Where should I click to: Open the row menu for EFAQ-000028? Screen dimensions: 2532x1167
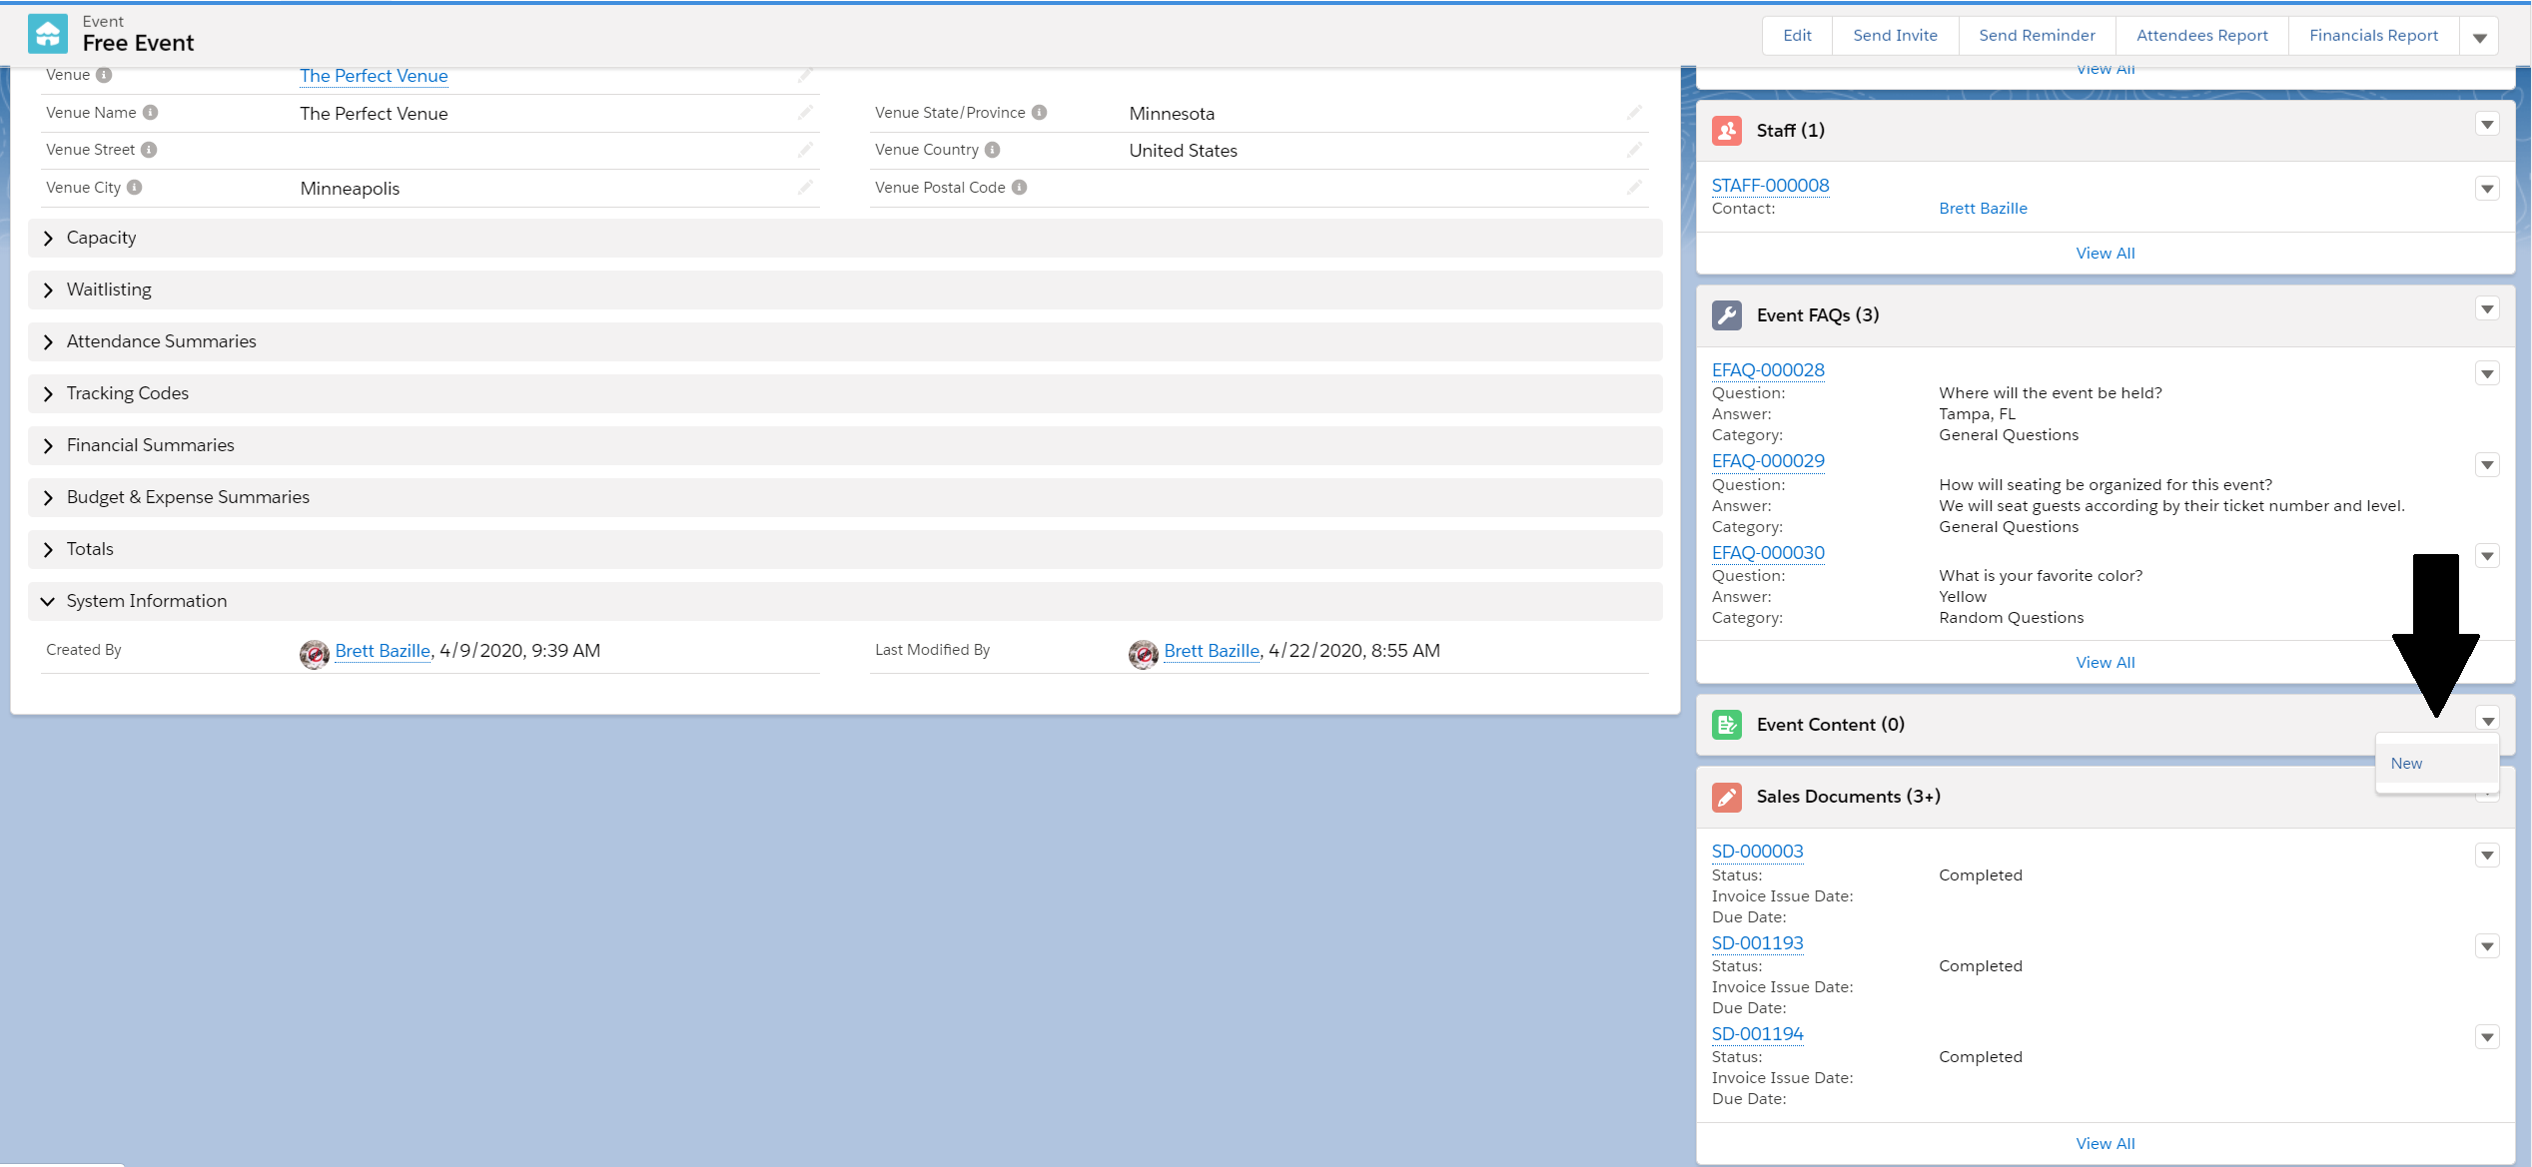pos(2487,375)
